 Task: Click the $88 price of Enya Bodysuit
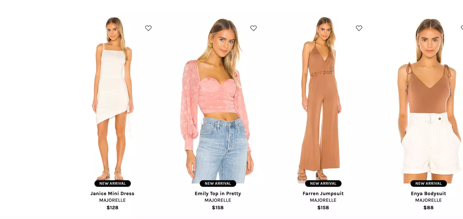[x=428, y=208]
